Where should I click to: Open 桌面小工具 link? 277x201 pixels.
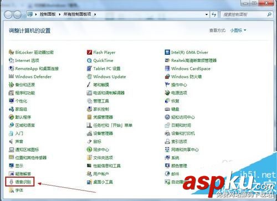pyautogui.click(x=103, y=182)
